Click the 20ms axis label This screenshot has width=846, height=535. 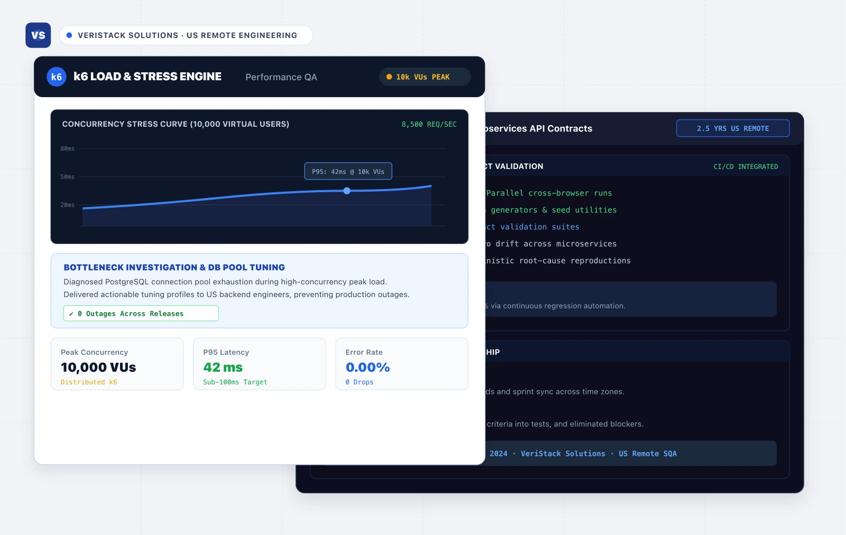(68, 205)
